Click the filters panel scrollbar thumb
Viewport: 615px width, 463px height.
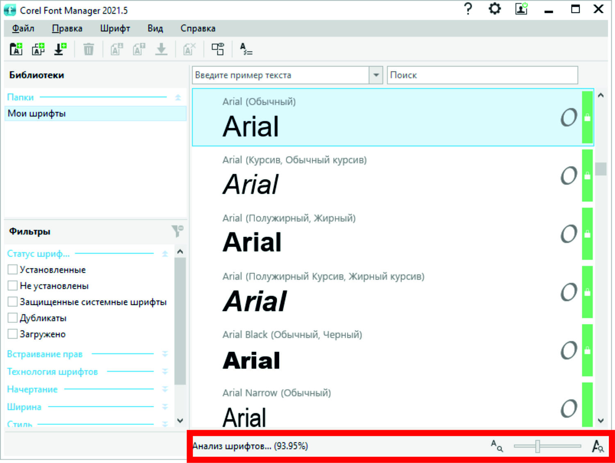click(180, 321)
